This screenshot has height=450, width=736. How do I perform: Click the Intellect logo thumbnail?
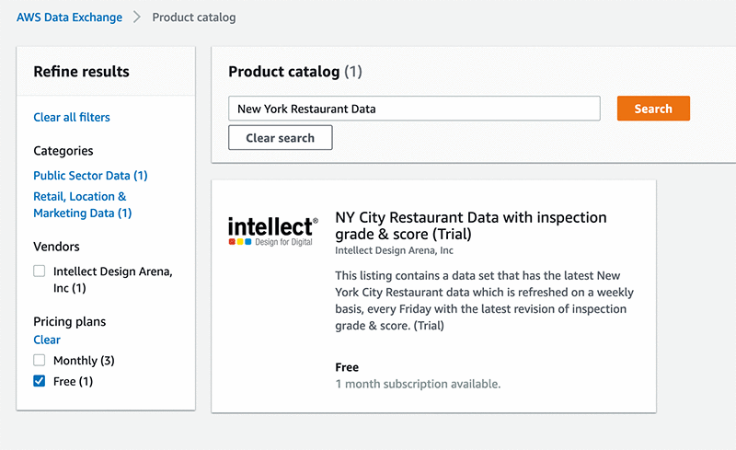click(272, 232)
